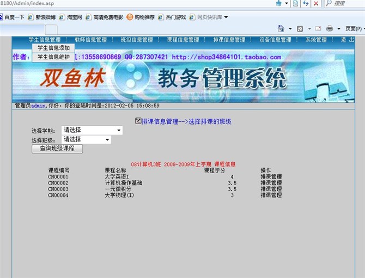Click the printer icon in toolbar

point(330,28)
